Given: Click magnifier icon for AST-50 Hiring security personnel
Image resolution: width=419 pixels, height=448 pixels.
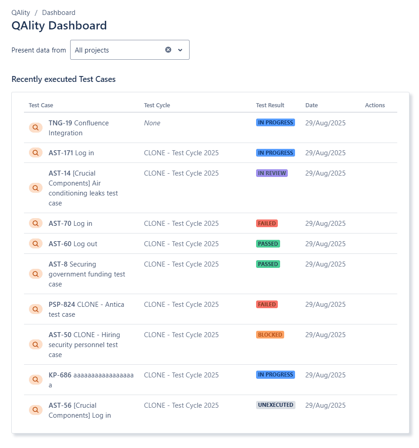Looking at the screenshot, I should click(36, 344).
